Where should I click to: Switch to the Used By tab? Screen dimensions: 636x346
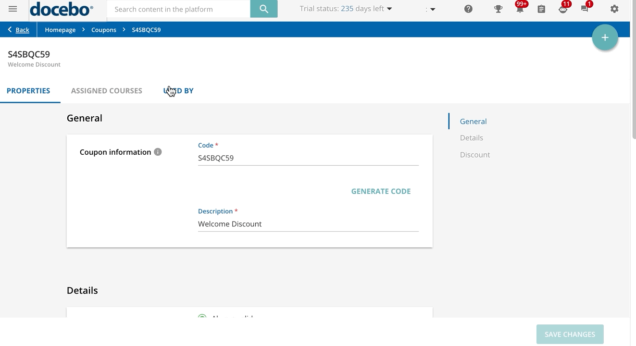pos(179,91)
